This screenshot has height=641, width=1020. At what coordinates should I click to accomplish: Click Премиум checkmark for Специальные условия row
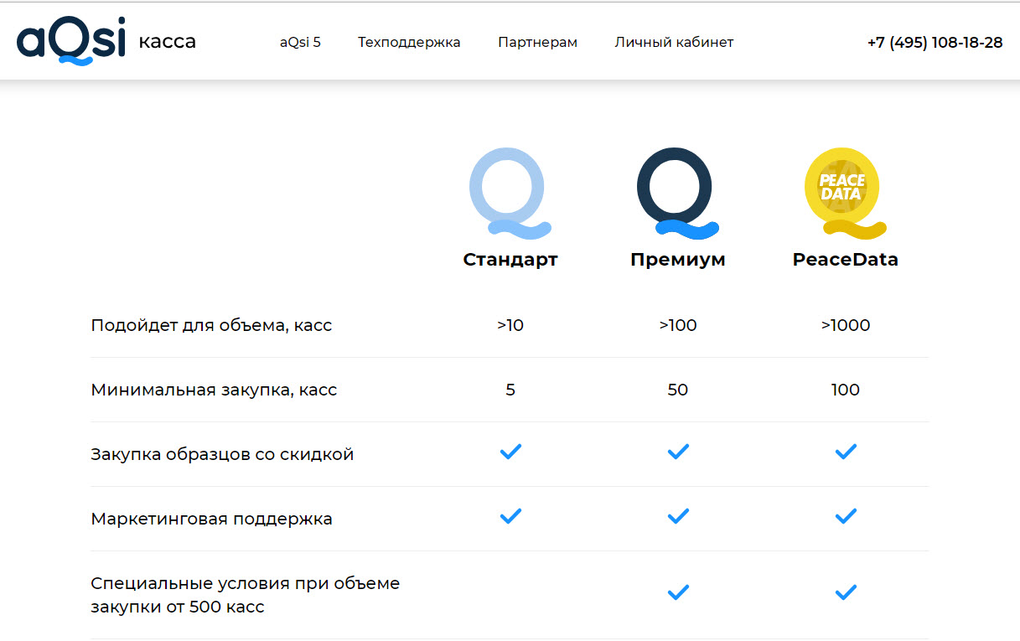(x=678, y=592)
